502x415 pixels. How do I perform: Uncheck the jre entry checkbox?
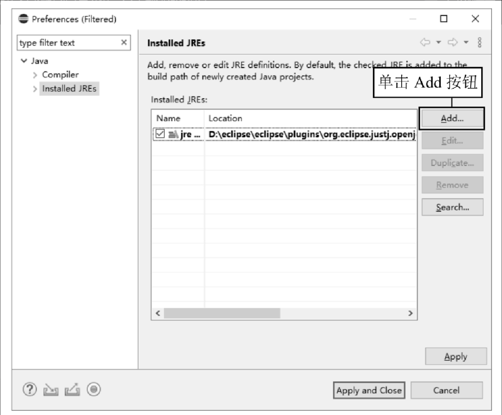coord(160,134)
